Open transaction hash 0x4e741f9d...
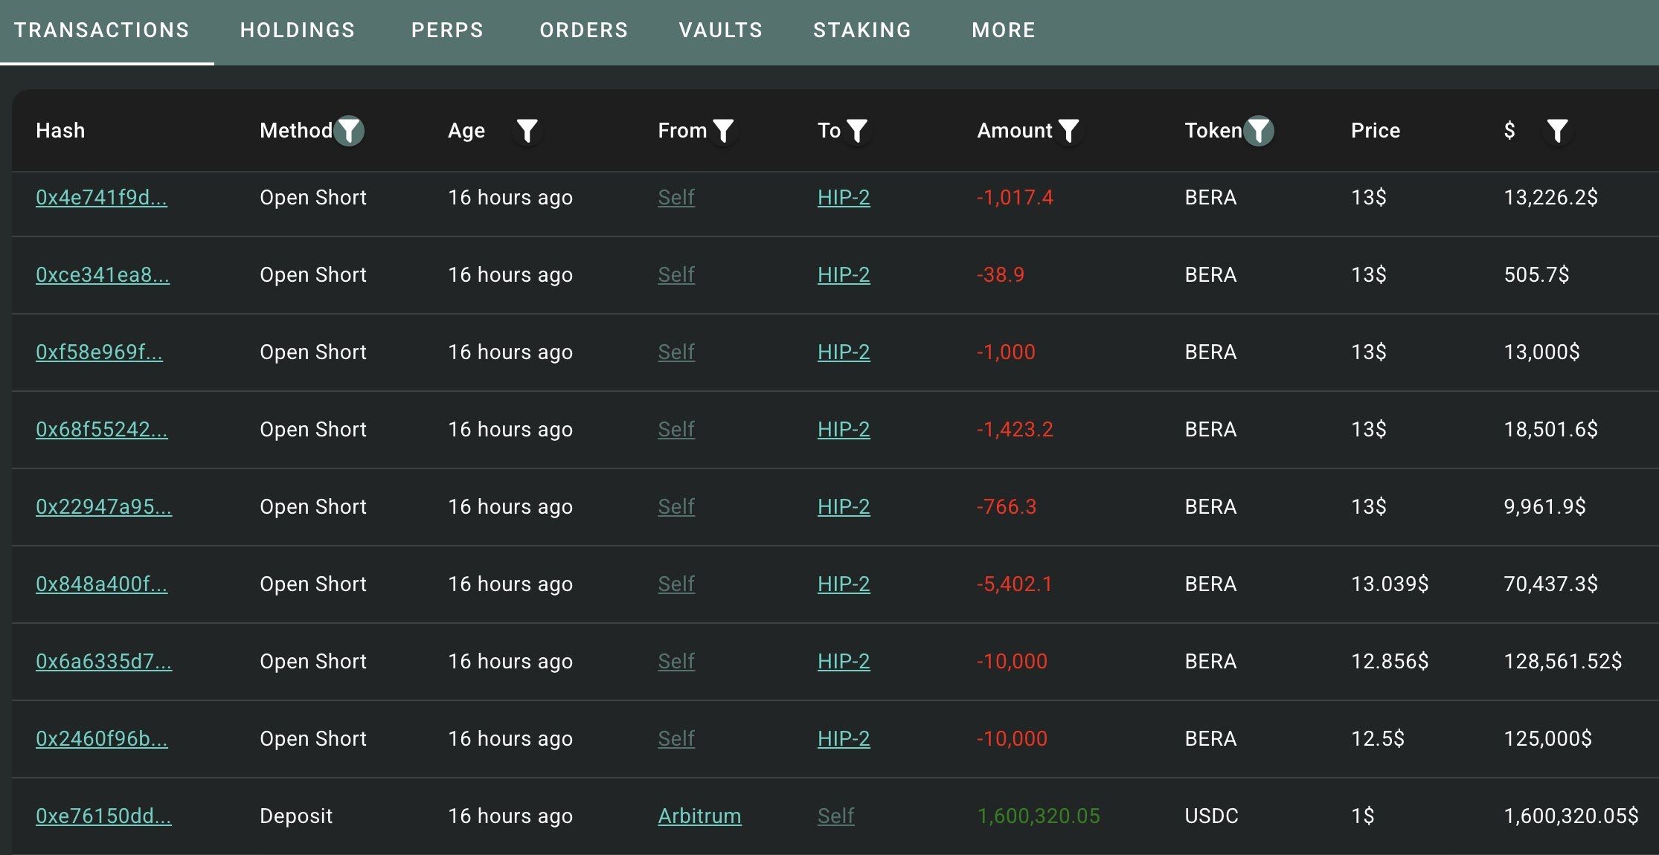 click(x=101, y=198)
